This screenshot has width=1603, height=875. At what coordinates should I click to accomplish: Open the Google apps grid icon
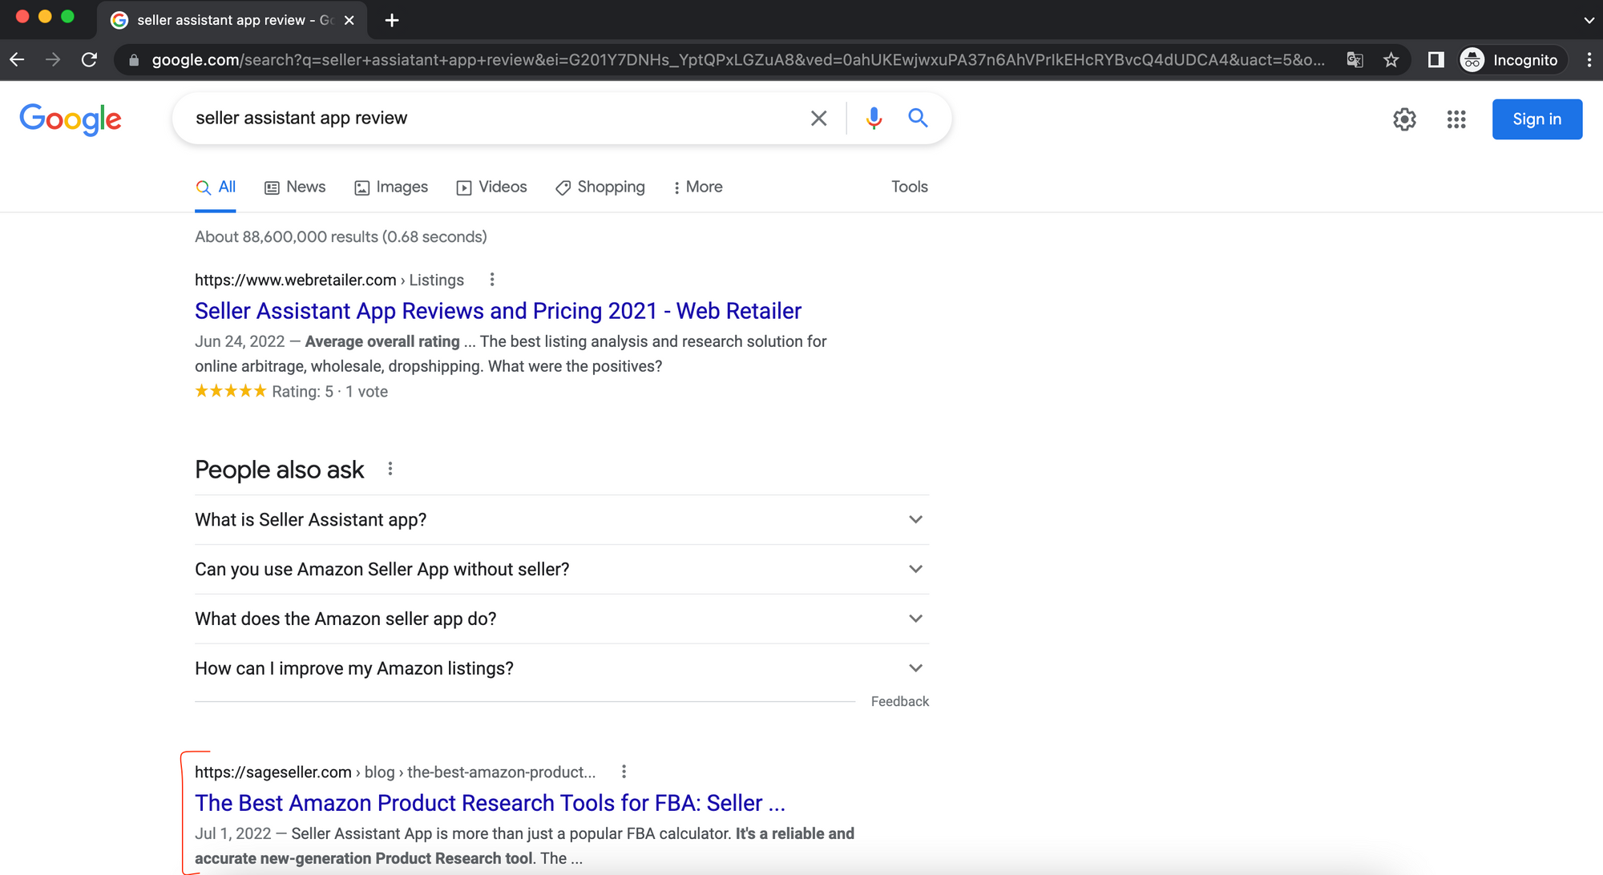[x=1456, y=119]
